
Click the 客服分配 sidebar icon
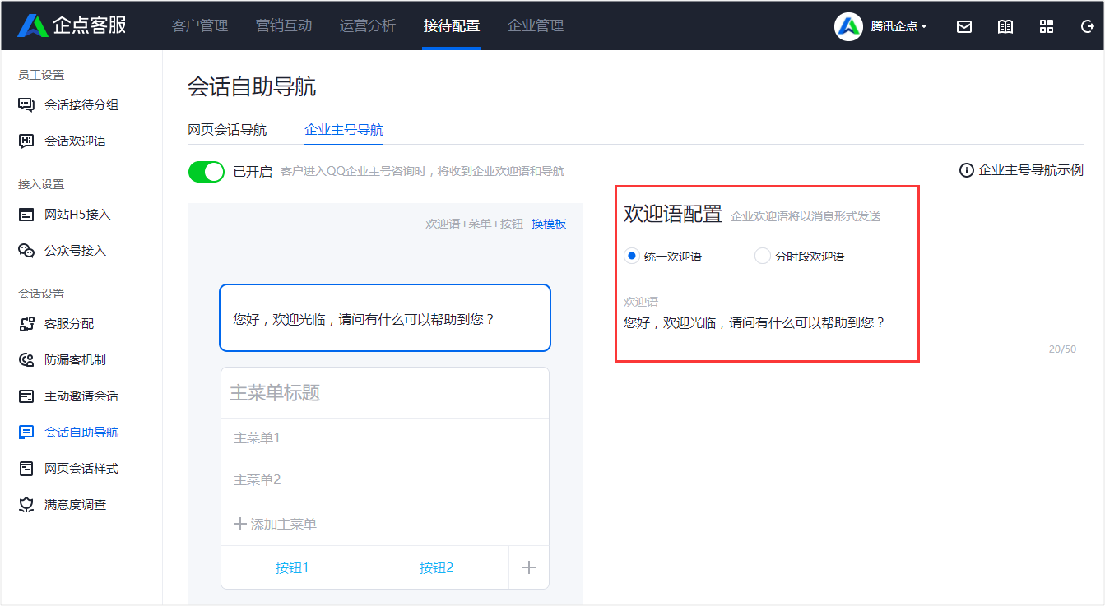[26, 324]
